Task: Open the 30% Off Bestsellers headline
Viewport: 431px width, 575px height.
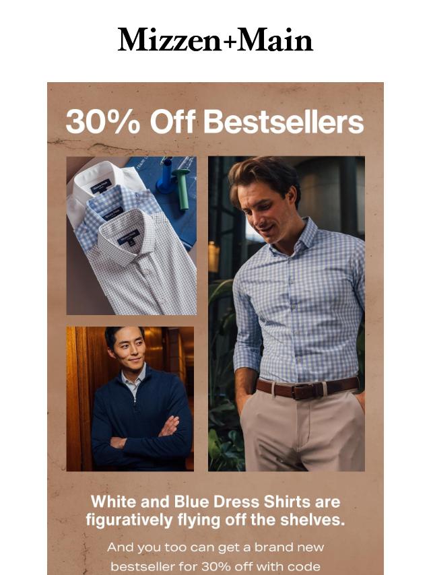Action: [x=215, y=121]
